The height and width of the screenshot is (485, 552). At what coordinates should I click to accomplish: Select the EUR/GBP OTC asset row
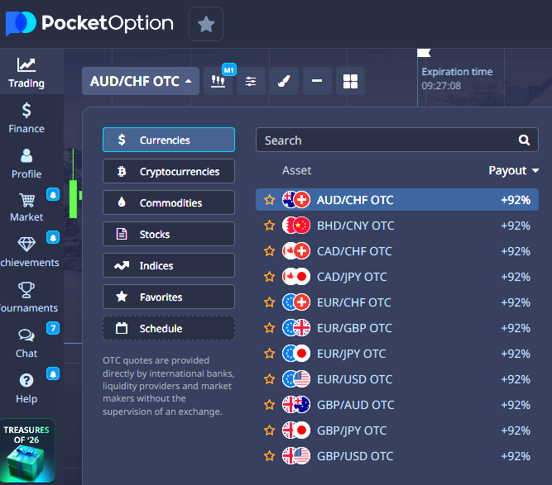pyautogui.click(x=397, y=328)
